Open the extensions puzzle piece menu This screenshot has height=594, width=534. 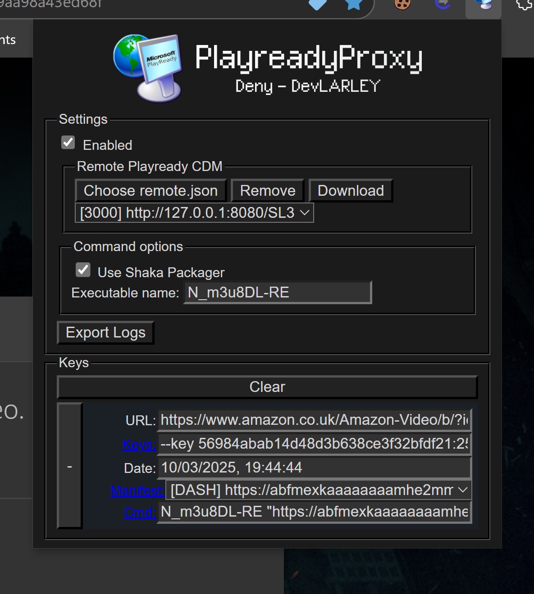point(525,4)
